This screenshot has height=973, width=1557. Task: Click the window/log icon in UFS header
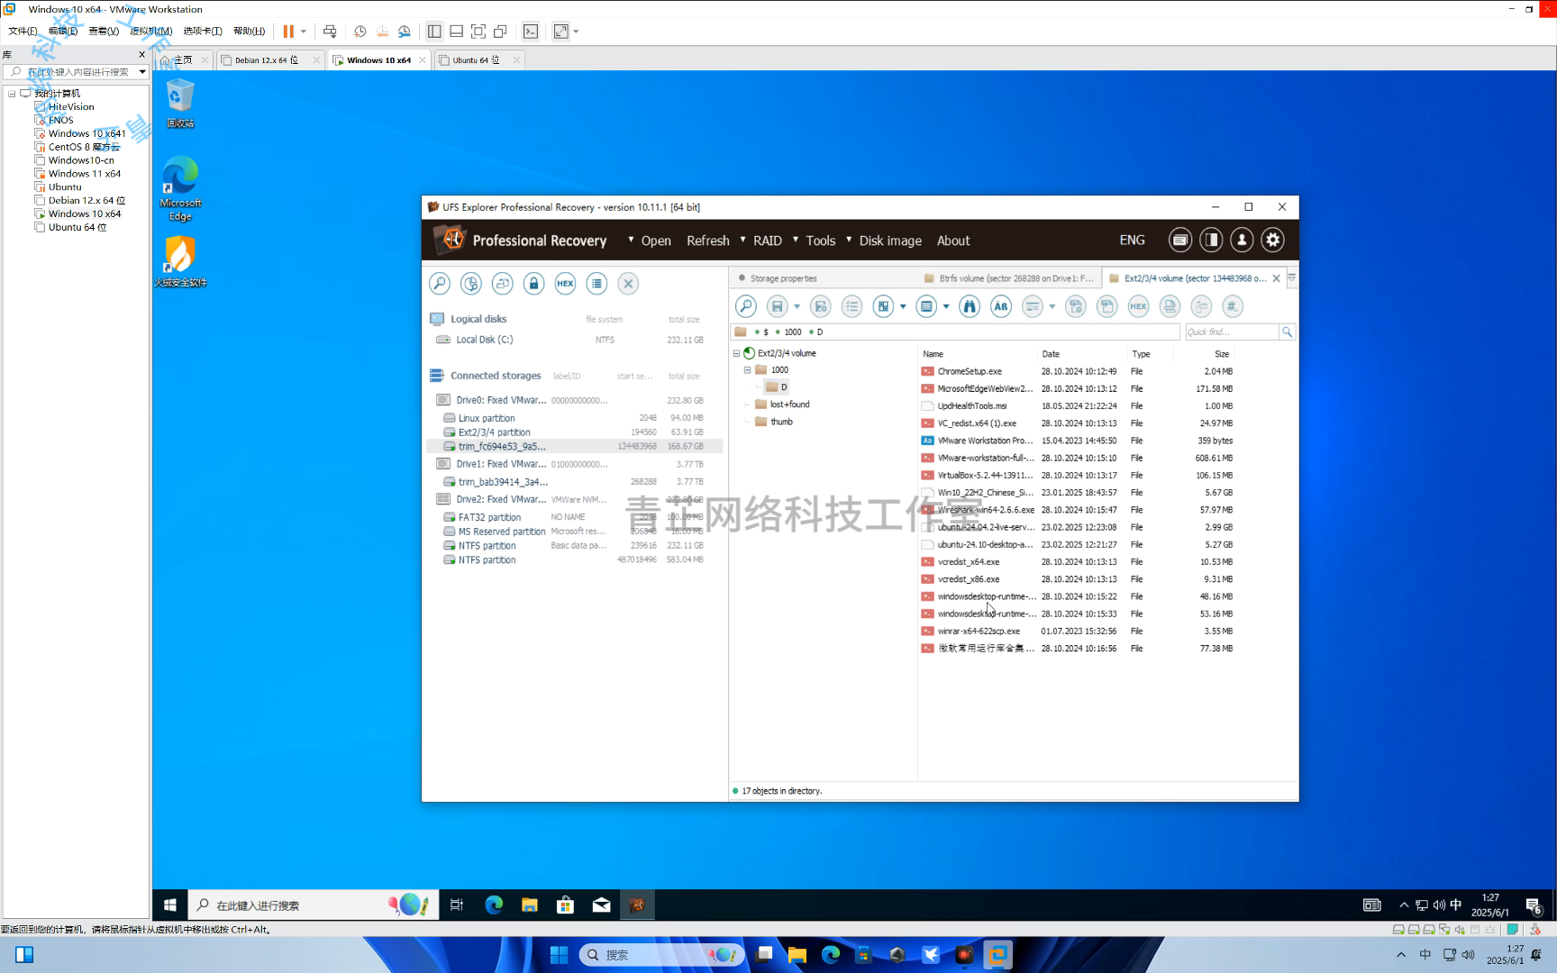1180,240
